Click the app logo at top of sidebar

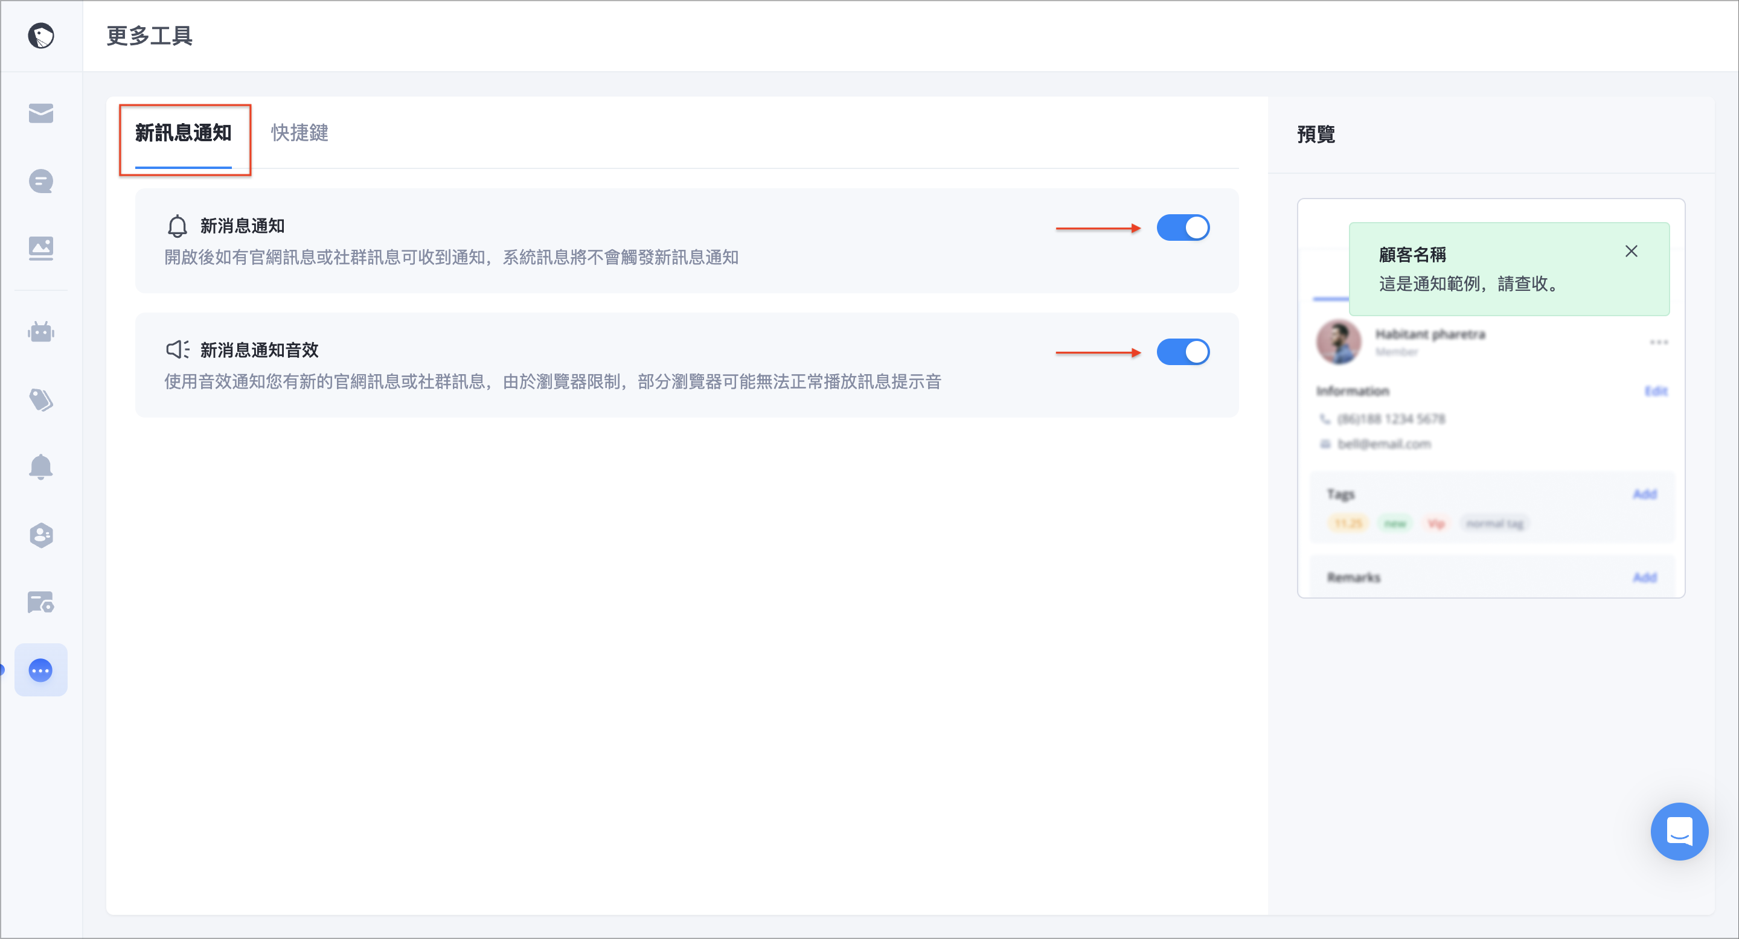(41, 36)
